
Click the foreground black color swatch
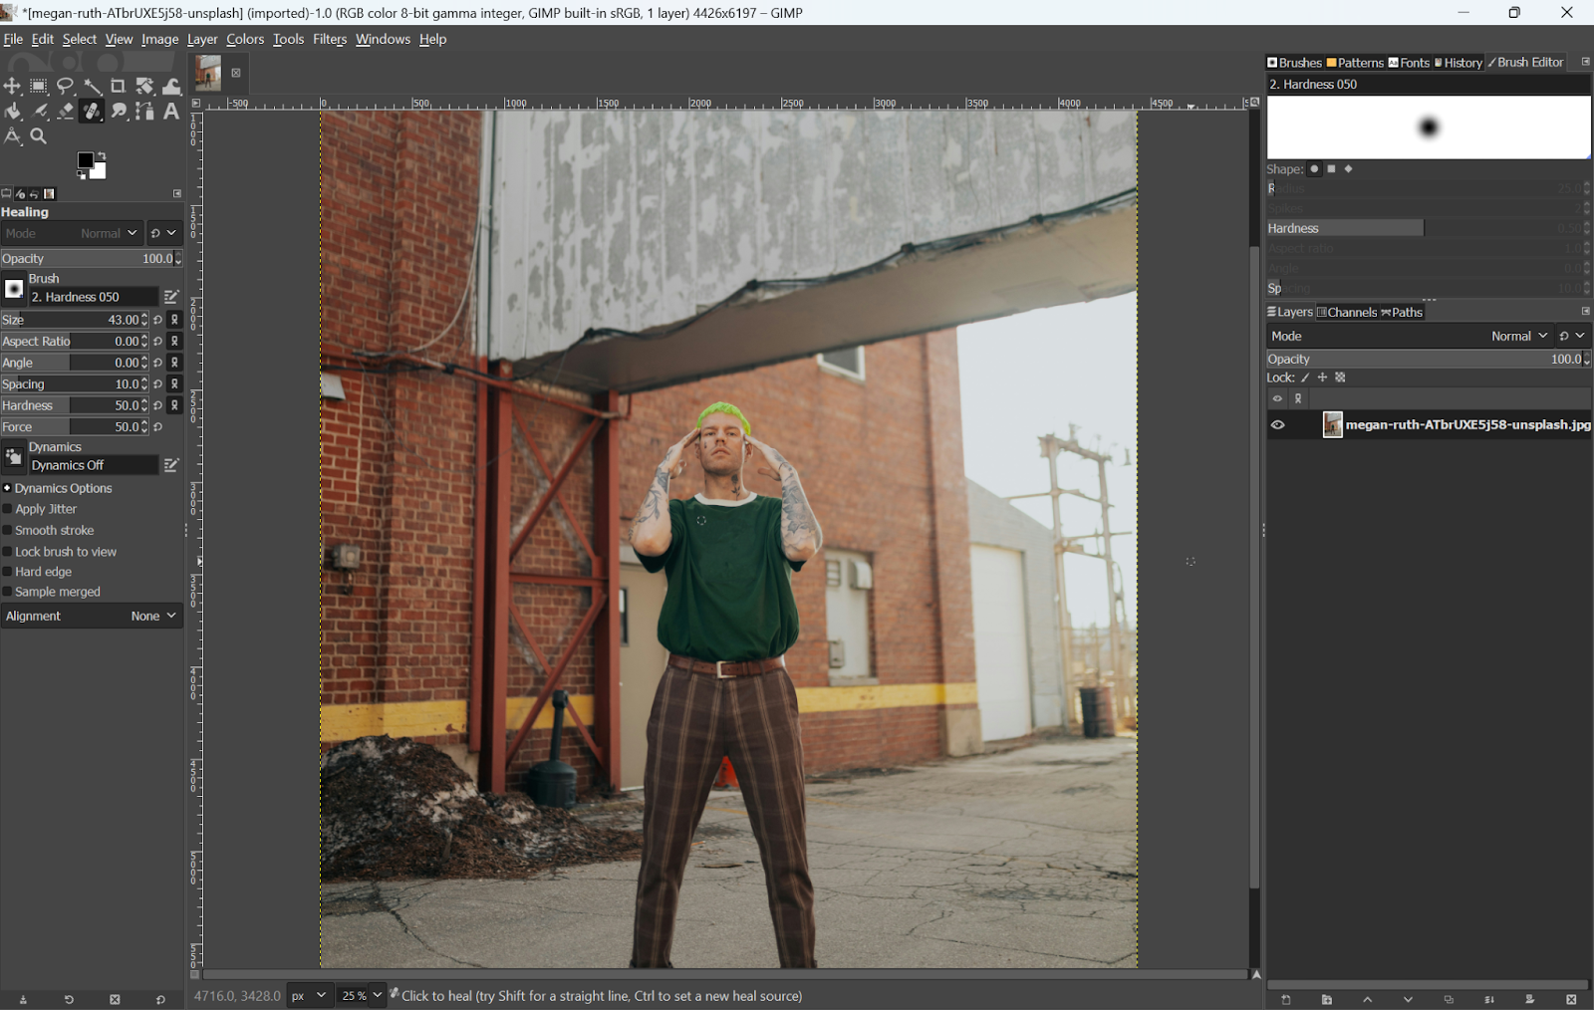click(x=86, y=160)
